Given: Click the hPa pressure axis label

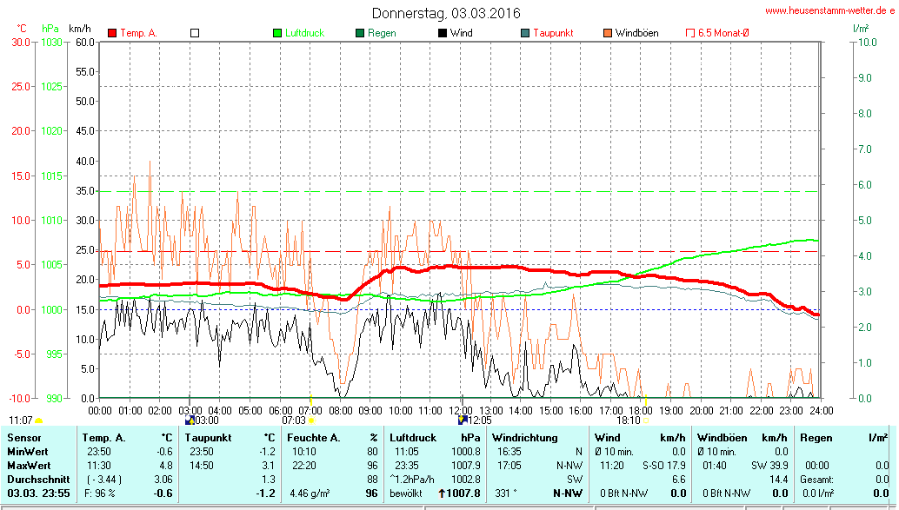Looking at the screenshot, I should point(50,29).
